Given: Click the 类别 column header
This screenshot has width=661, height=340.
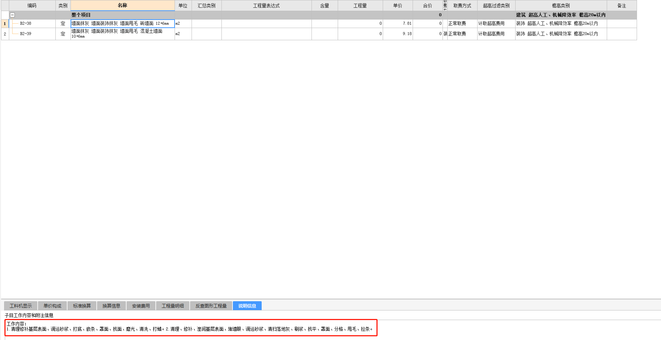Looking at the screenshot, I should [x=63, y=6].
